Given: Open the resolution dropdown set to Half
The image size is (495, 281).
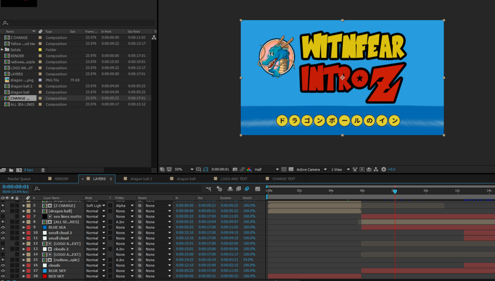Looking at the screenshot, I should 266,169.
